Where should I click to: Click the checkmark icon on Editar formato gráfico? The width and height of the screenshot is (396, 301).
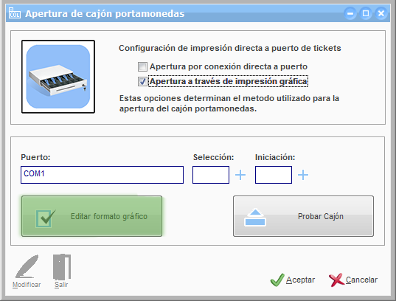46,218
